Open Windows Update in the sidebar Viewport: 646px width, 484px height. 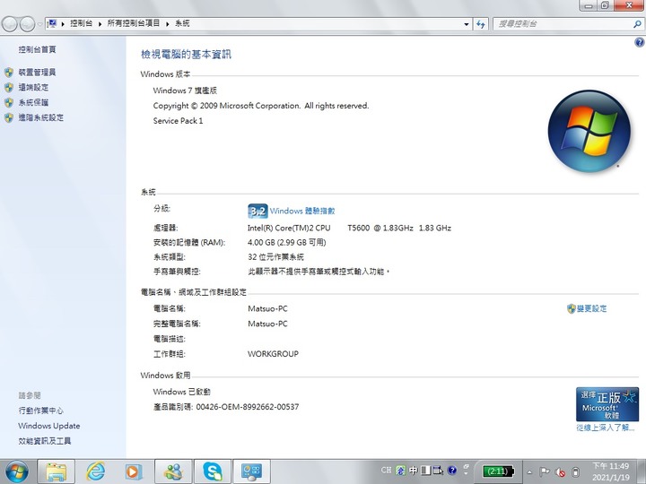coord(49,426)
